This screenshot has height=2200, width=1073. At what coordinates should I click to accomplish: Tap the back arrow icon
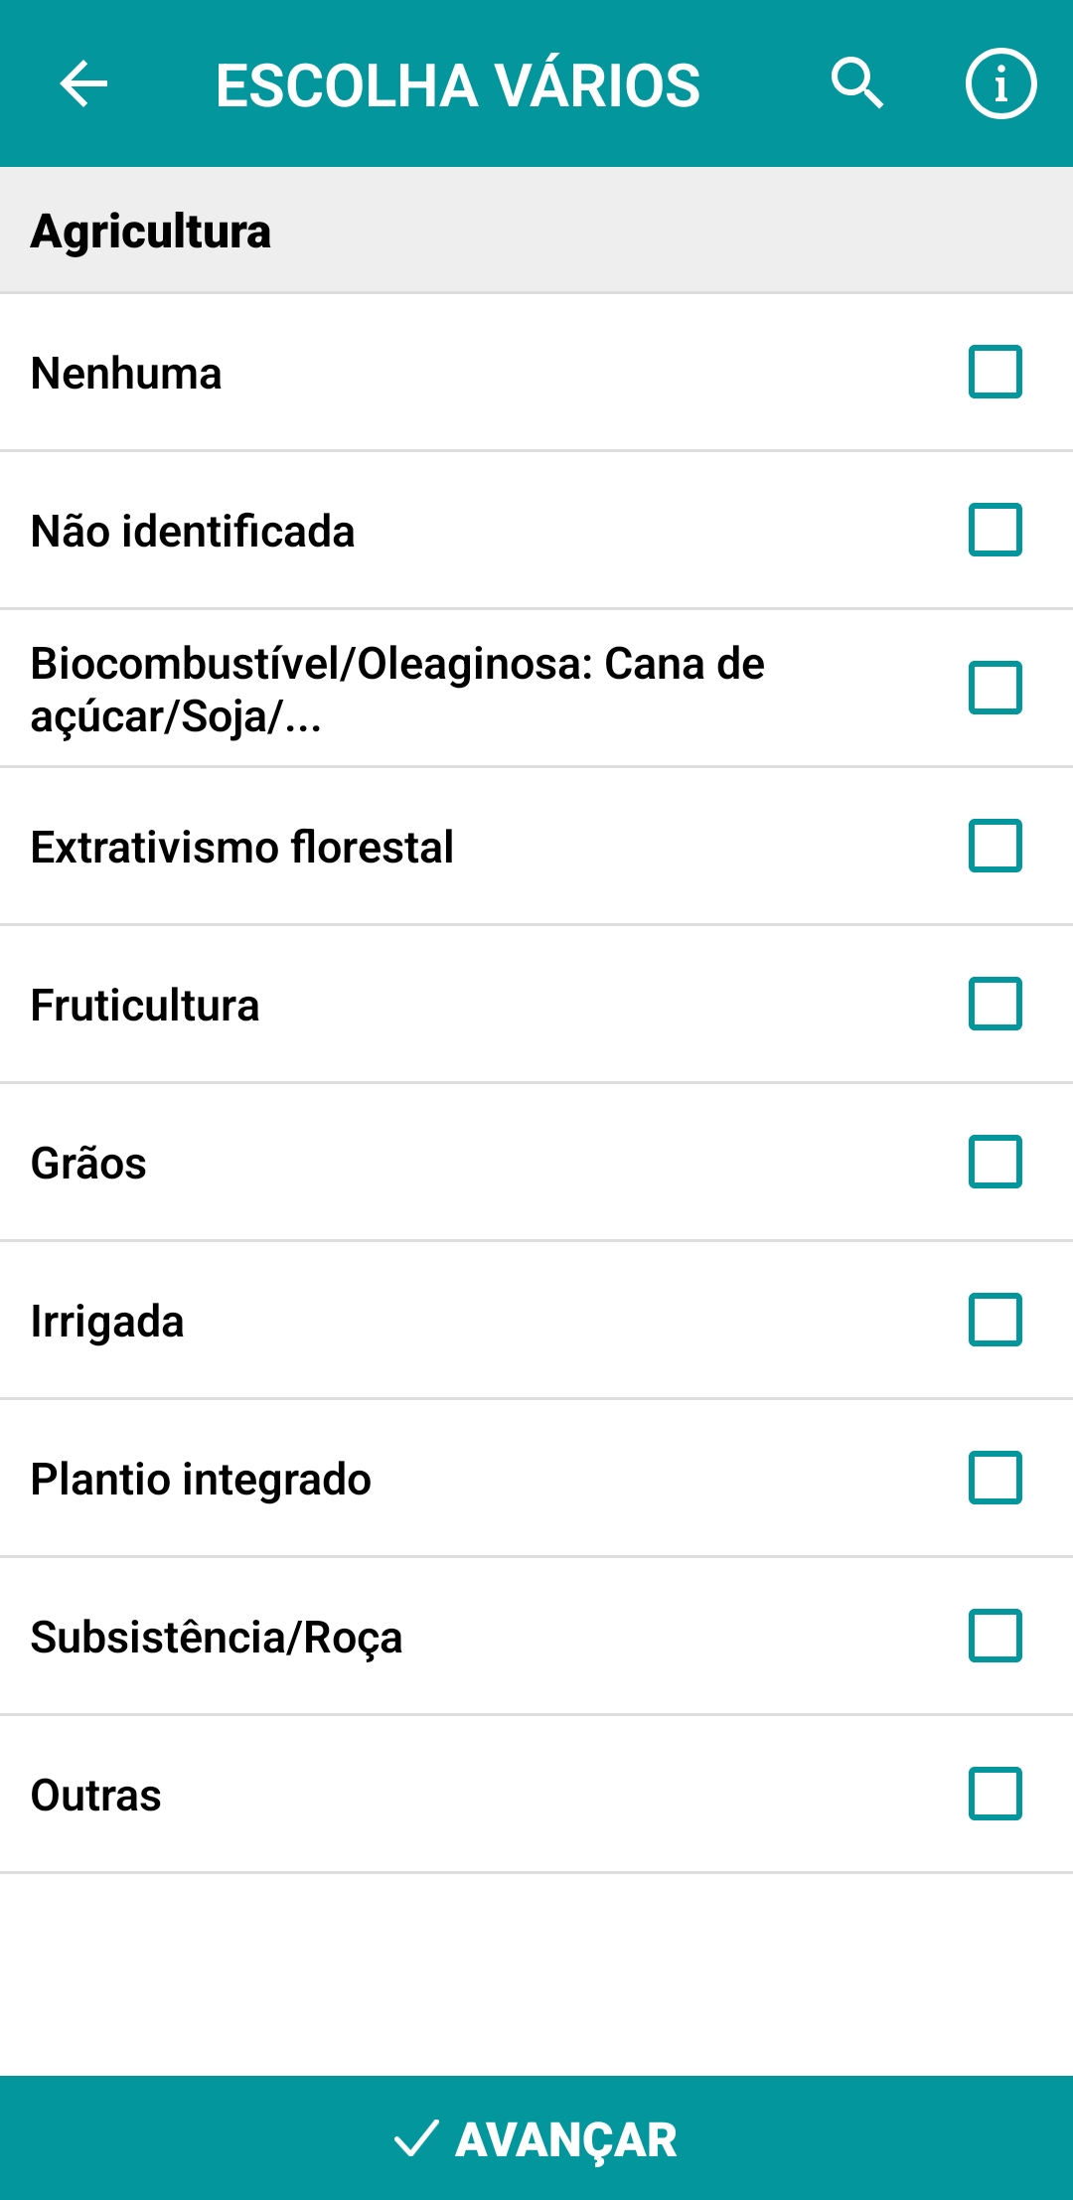[x=83, y=83]
